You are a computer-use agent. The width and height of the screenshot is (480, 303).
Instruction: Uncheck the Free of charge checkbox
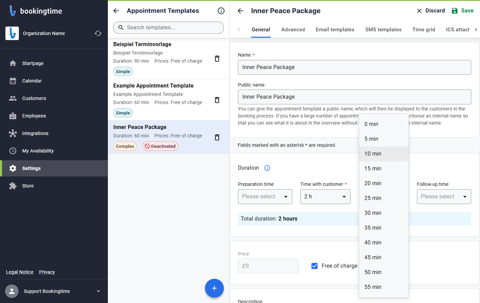point(314,266)
